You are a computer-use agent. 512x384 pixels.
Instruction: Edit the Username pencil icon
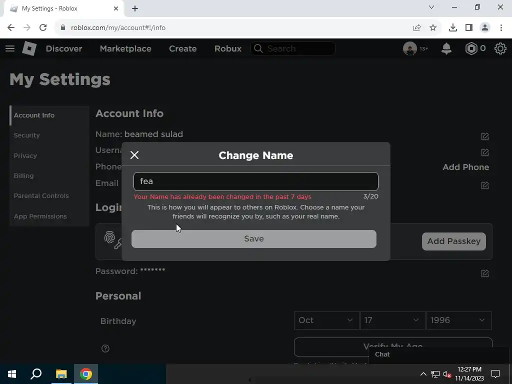(485, 152)
